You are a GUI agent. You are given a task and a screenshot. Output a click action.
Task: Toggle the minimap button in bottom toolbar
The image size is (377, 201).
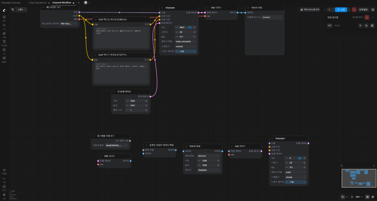click(367, 197)
